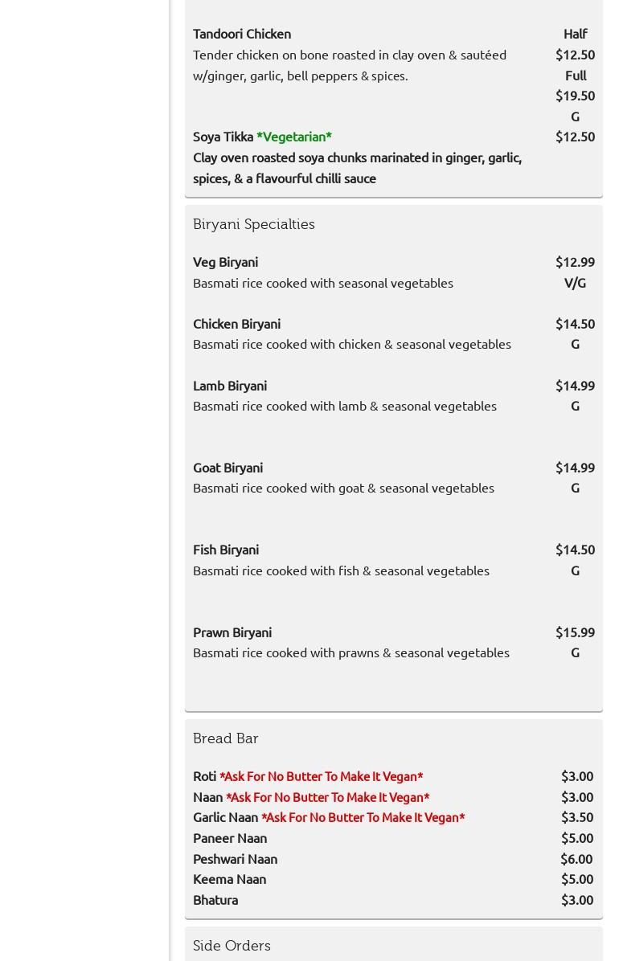Click the Chicken Biryani dish title
The width and height of the screenshot is (619, 961).
236,324
